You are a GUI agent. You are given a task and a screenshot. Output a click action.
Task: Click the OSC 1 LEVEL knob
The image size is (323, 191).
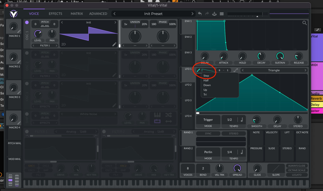coord(38,34)
